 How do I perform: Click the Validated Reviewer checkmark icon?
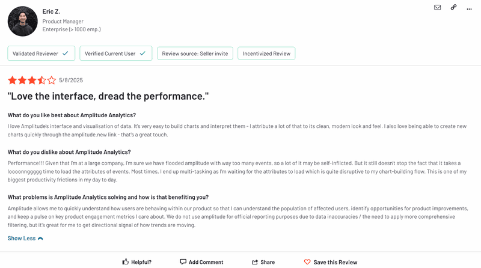click(65, 53)
